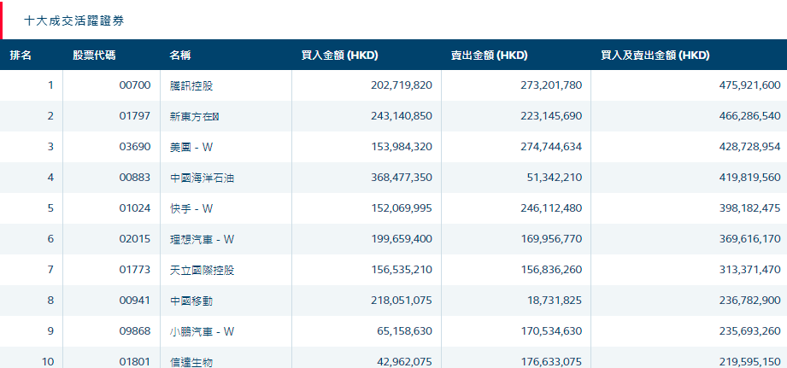
Task: Select the 十大成交活躍證券 section title
Action: tap(73, 20)
